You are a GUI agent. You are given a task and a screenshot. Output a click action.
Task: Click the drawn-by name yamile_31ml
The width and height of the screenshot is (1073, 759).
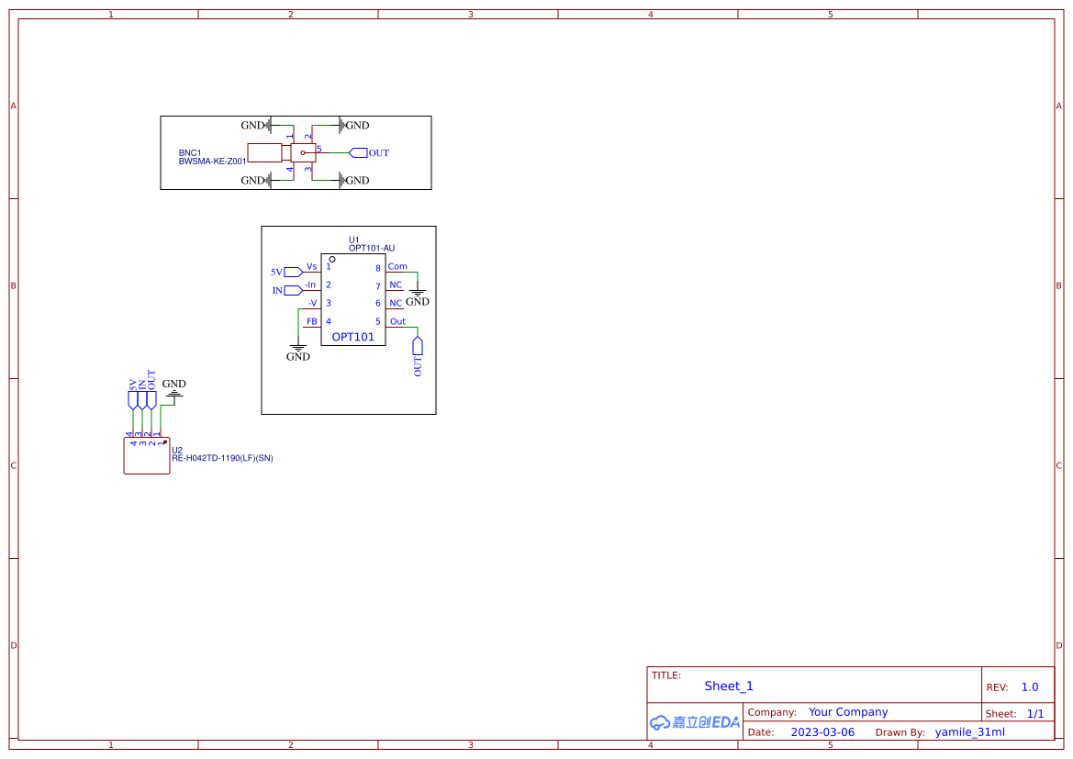click(969, 732)
